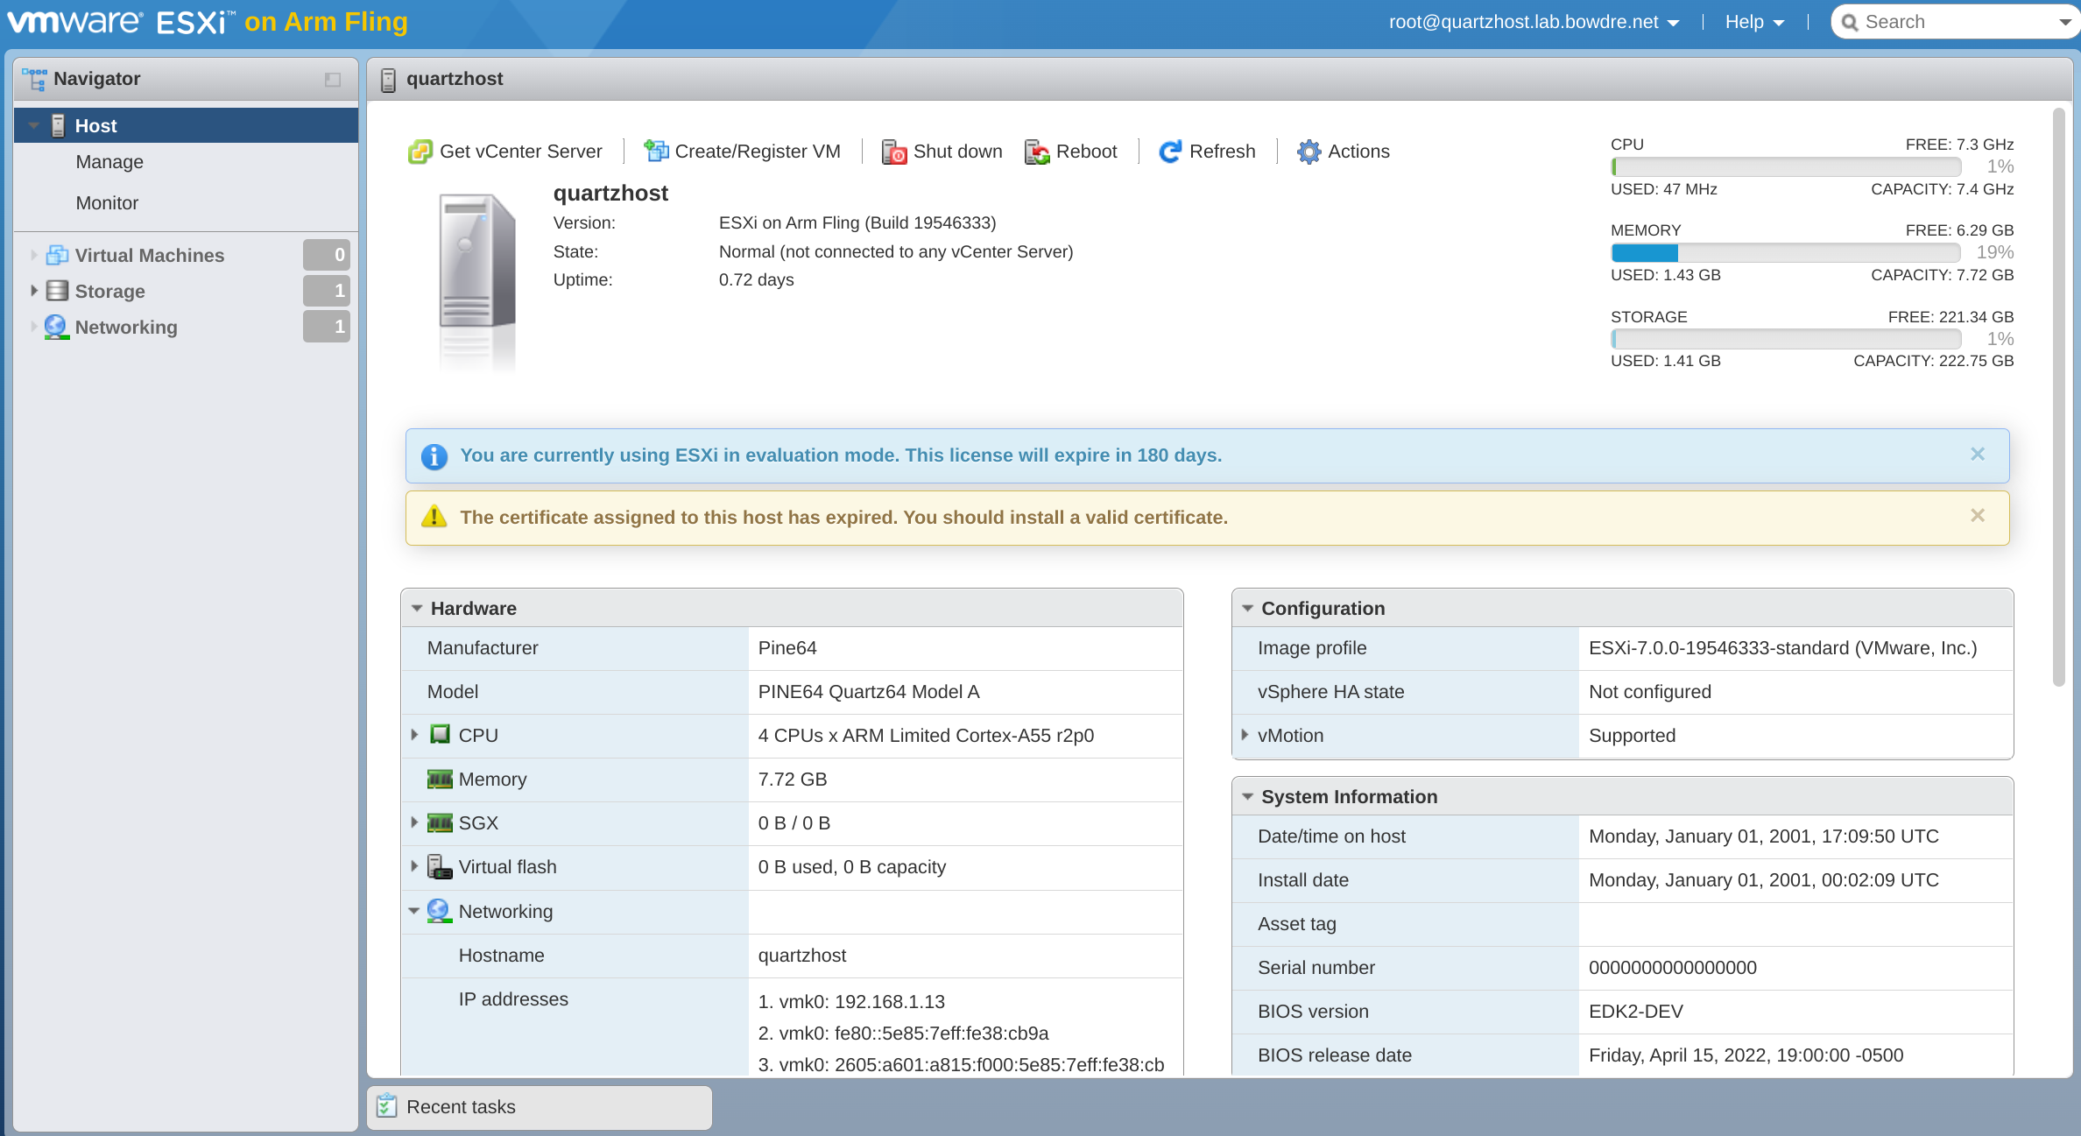
Task: Select Manage under Host
Action: (109, 162)
